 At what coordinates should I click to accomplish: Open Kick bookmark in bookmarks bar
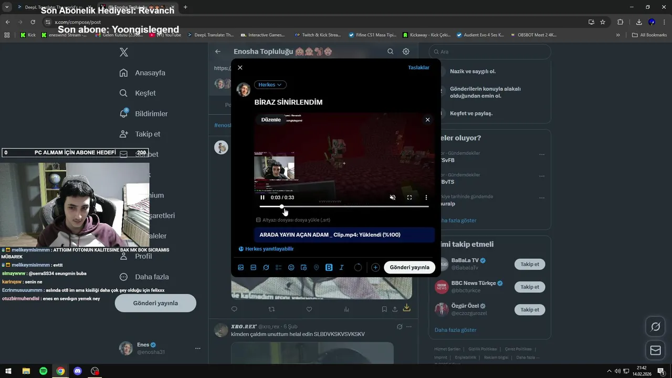28,35
